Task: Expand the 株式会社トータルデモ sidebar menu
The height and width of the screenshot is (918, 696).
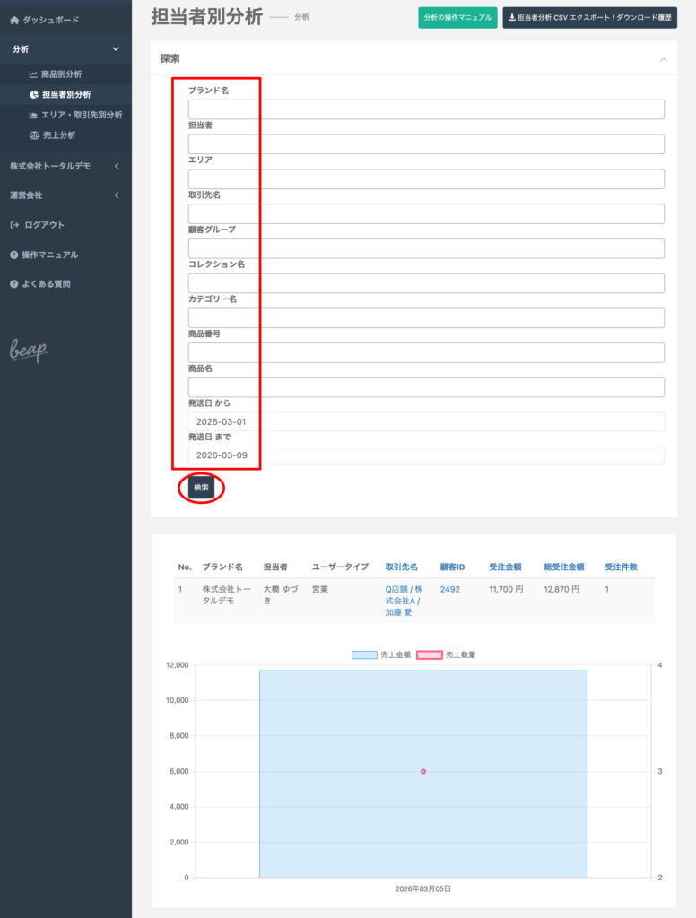Action: coord(116,166)
